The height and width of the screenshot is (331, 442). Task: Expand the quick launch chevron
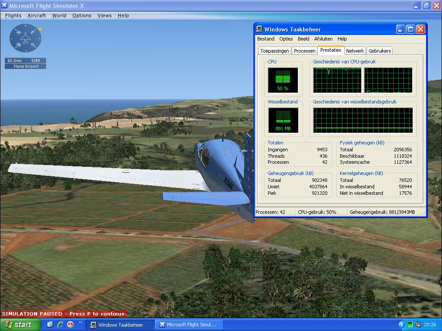coord(80,322)
